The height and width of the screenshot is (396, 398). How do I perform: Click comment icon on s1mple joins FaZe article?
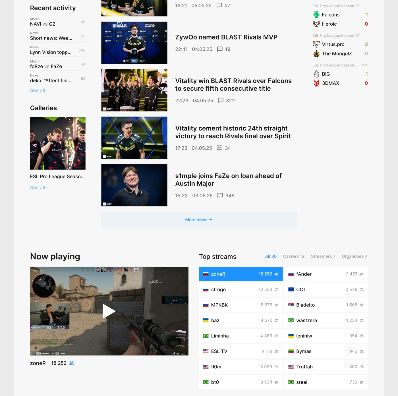(220, 196)
